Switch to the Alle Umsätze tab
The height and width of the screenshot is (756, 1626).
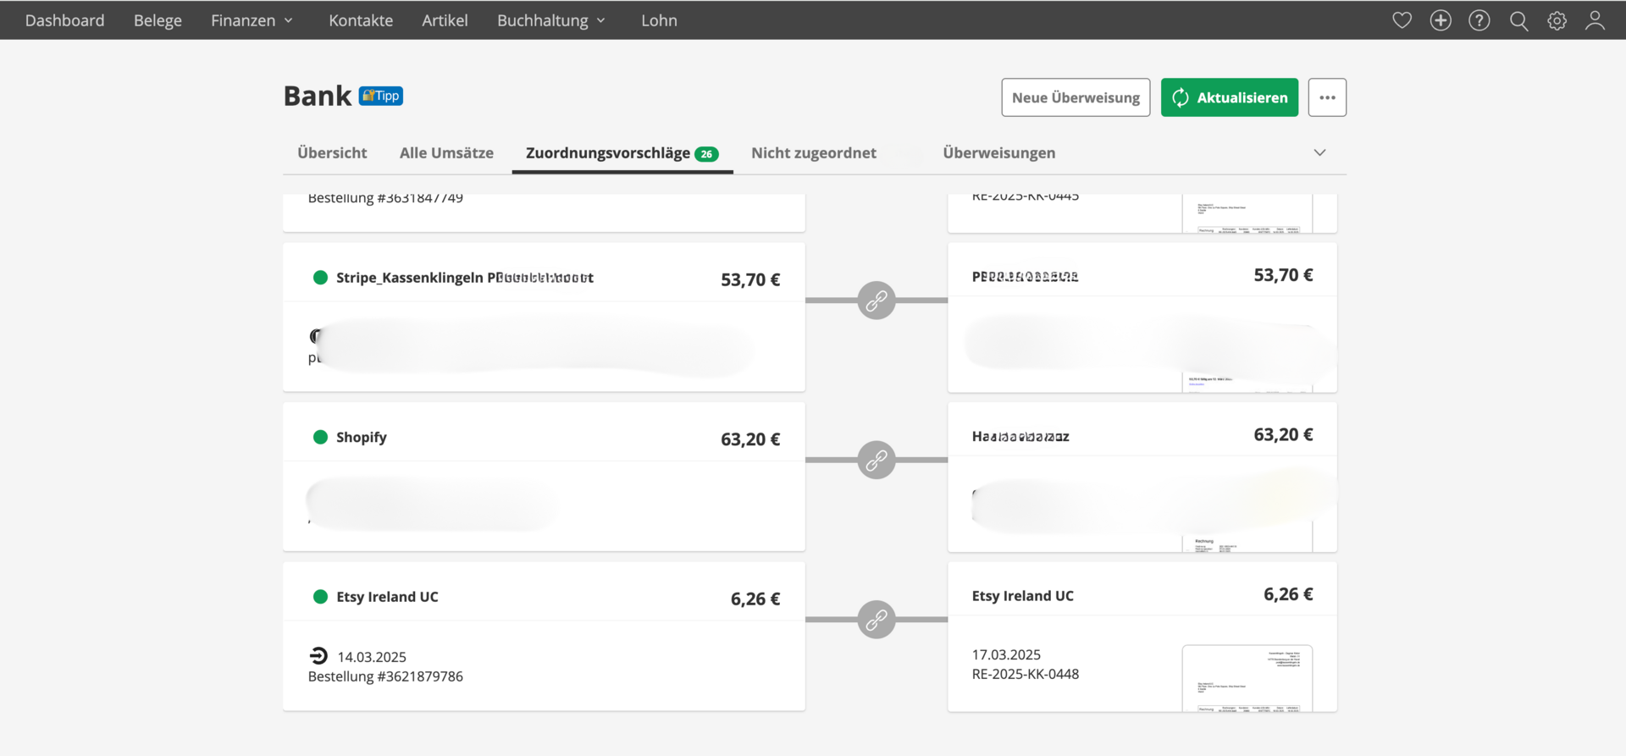point(446,152)
